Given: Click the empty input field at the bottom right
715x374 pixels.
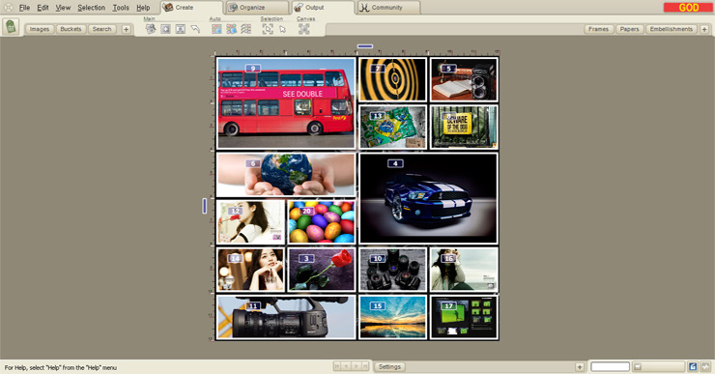Looking at the screenshot, I should pyautogui.click(x=610, y=366).
